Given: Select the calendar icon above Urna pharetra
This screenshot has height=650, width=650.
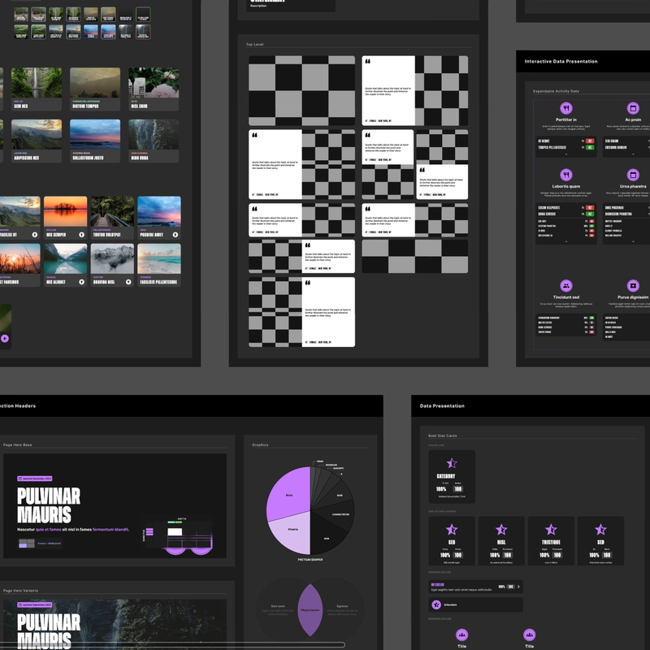Looking at the screenshot, I should [x=633, y=175].
